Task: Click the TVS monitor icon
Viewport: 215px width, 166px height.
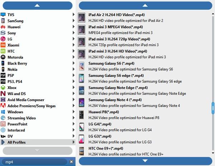Action: pos(3,15)
